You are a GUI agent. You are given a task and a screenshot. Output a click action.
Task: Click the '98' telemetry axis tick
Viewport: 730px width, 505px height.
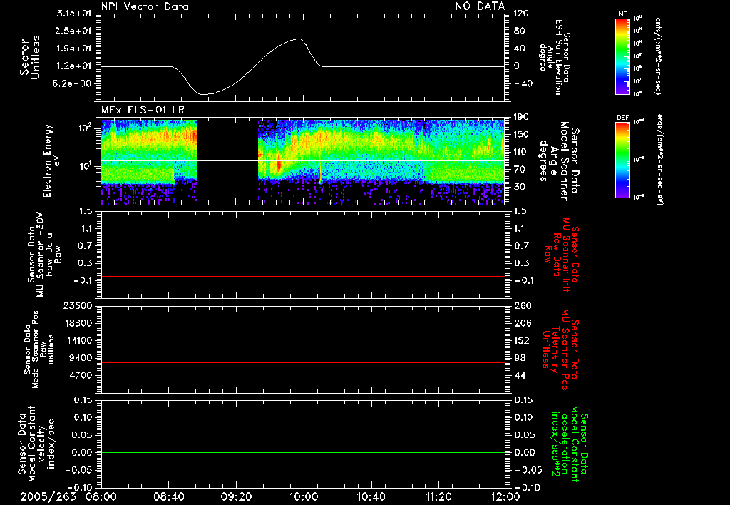[x=520, y=358]
